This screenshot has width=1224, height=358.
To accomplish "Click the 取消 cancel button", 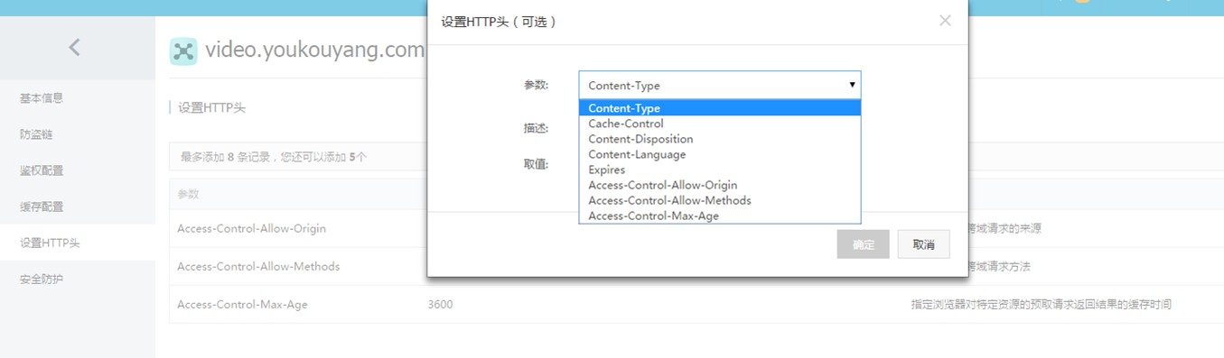I will (x=923, y=244).
